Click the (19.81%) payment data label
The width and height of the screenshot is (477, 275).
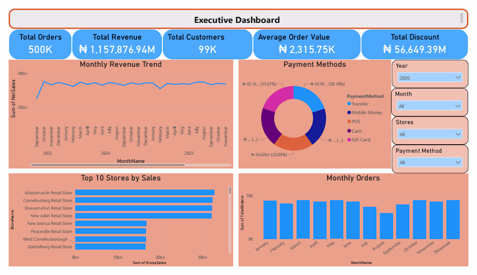pyautogui.click(x=259, y=84)
